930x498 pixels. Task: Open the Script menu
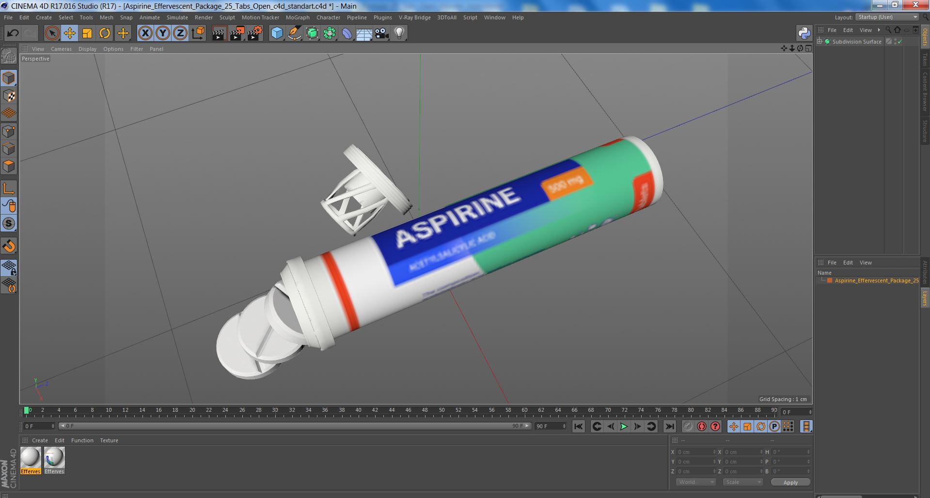pyautogui.click(x=470, y=17)
